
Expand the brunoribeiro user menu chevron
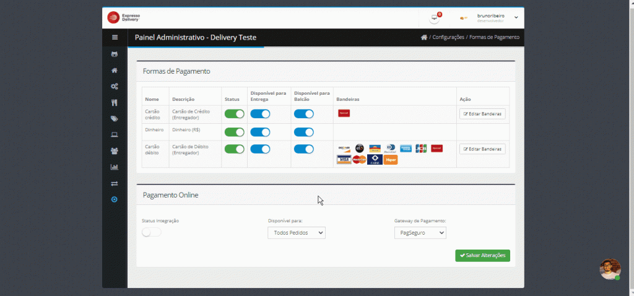(x=516, y=17)
